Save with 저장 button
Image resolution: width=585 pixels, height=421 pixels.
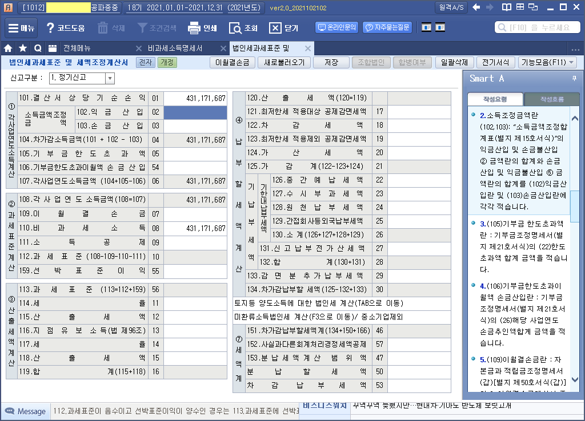tap(331, 62)
